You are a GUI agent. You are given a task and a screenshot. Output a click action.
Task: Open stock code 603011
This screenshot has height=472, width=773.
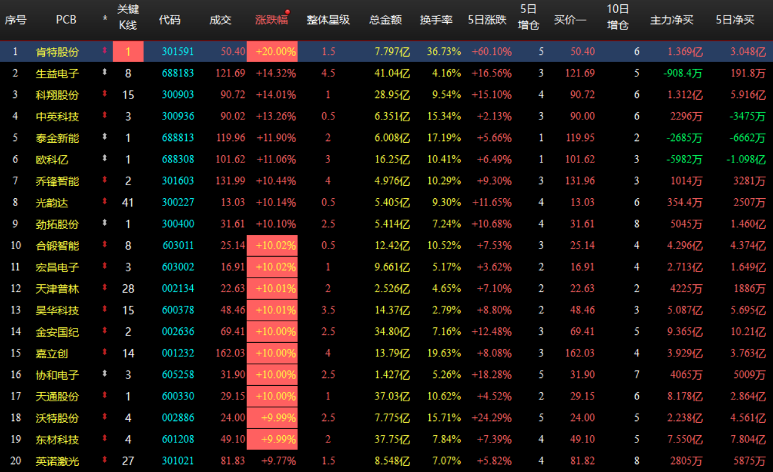(x=178, y=246)
